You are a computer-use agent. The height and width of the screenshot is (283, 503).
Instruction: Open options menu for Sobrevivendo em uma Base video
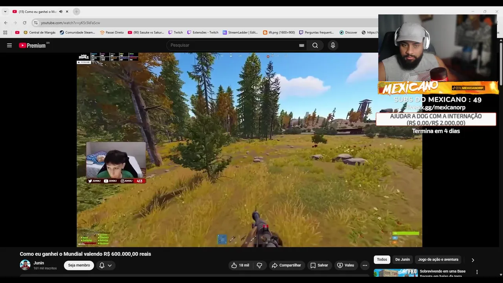(x=477, y=272)
